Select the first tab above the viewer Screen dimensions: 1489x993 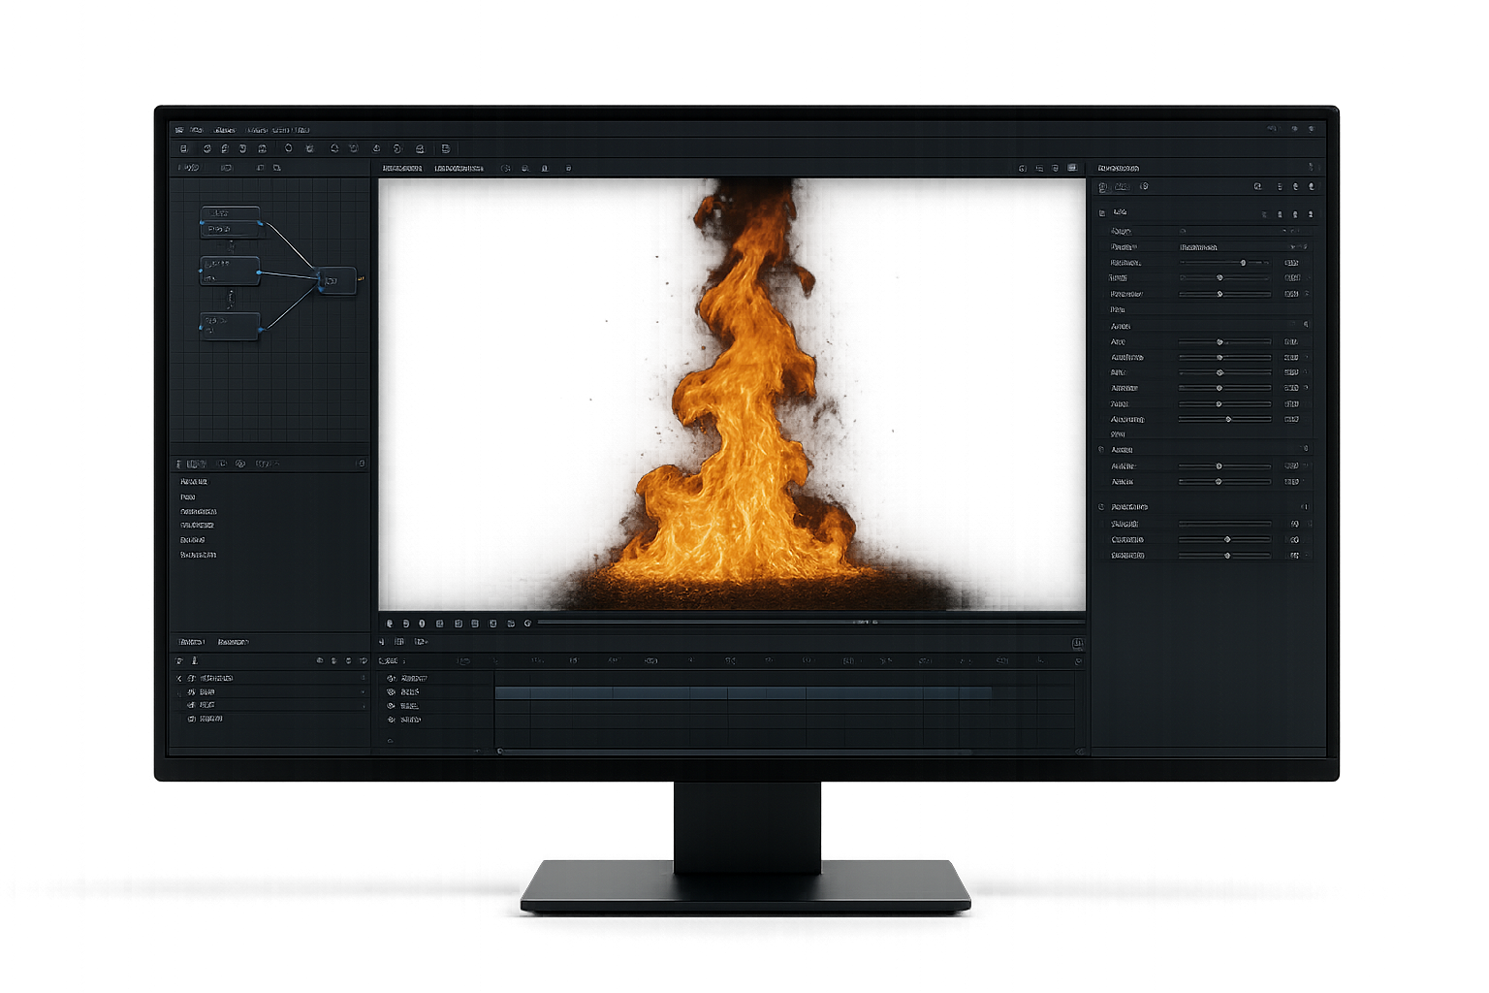click(401, 168)
